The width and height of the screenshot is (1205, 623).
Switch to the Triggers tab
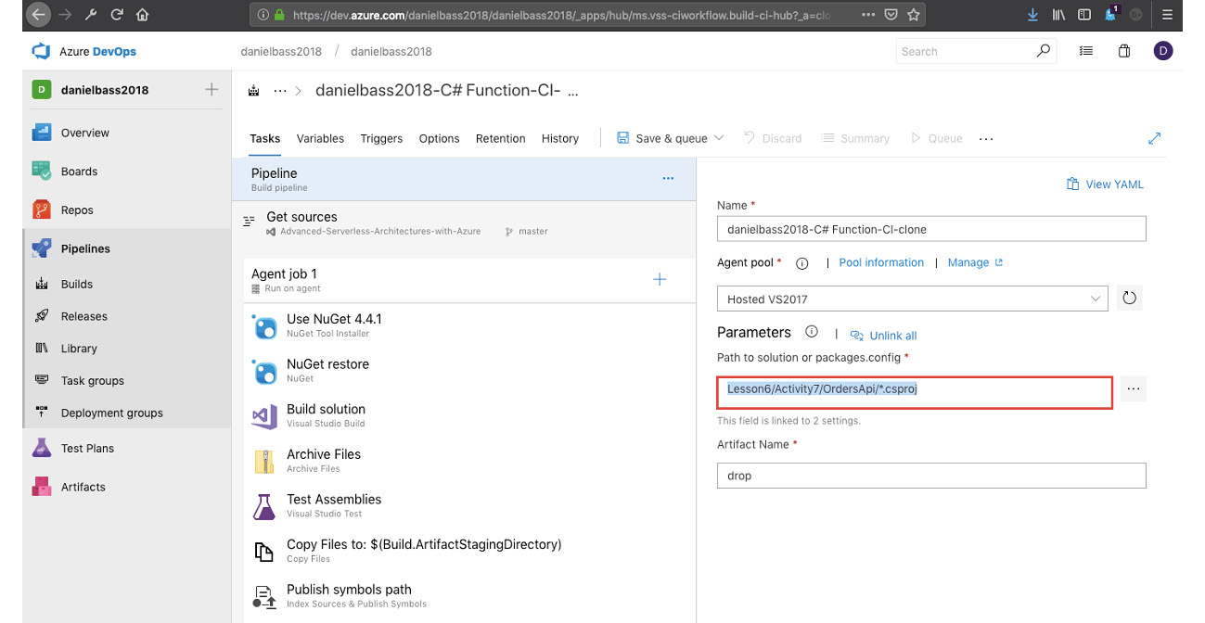pyautogui.click(x=381, y=138)
